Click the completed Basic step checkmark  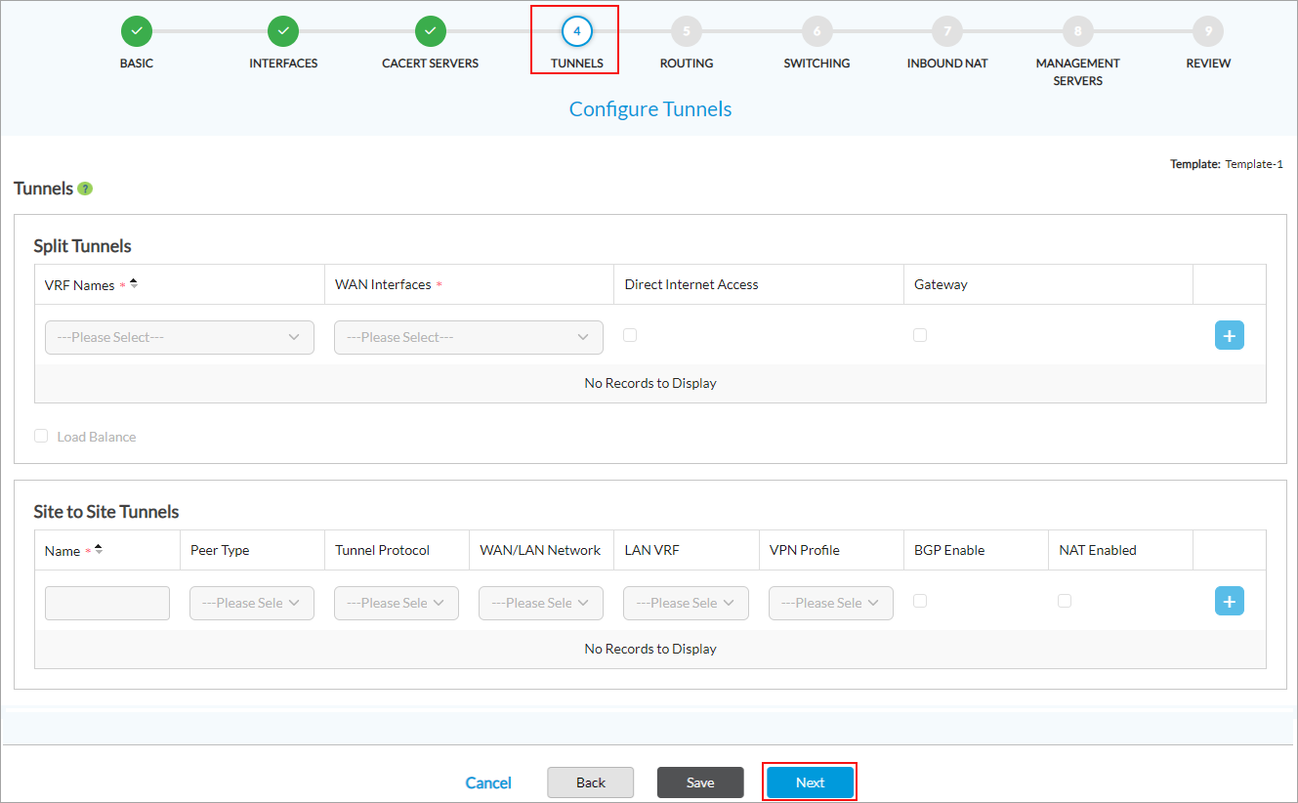137,31
